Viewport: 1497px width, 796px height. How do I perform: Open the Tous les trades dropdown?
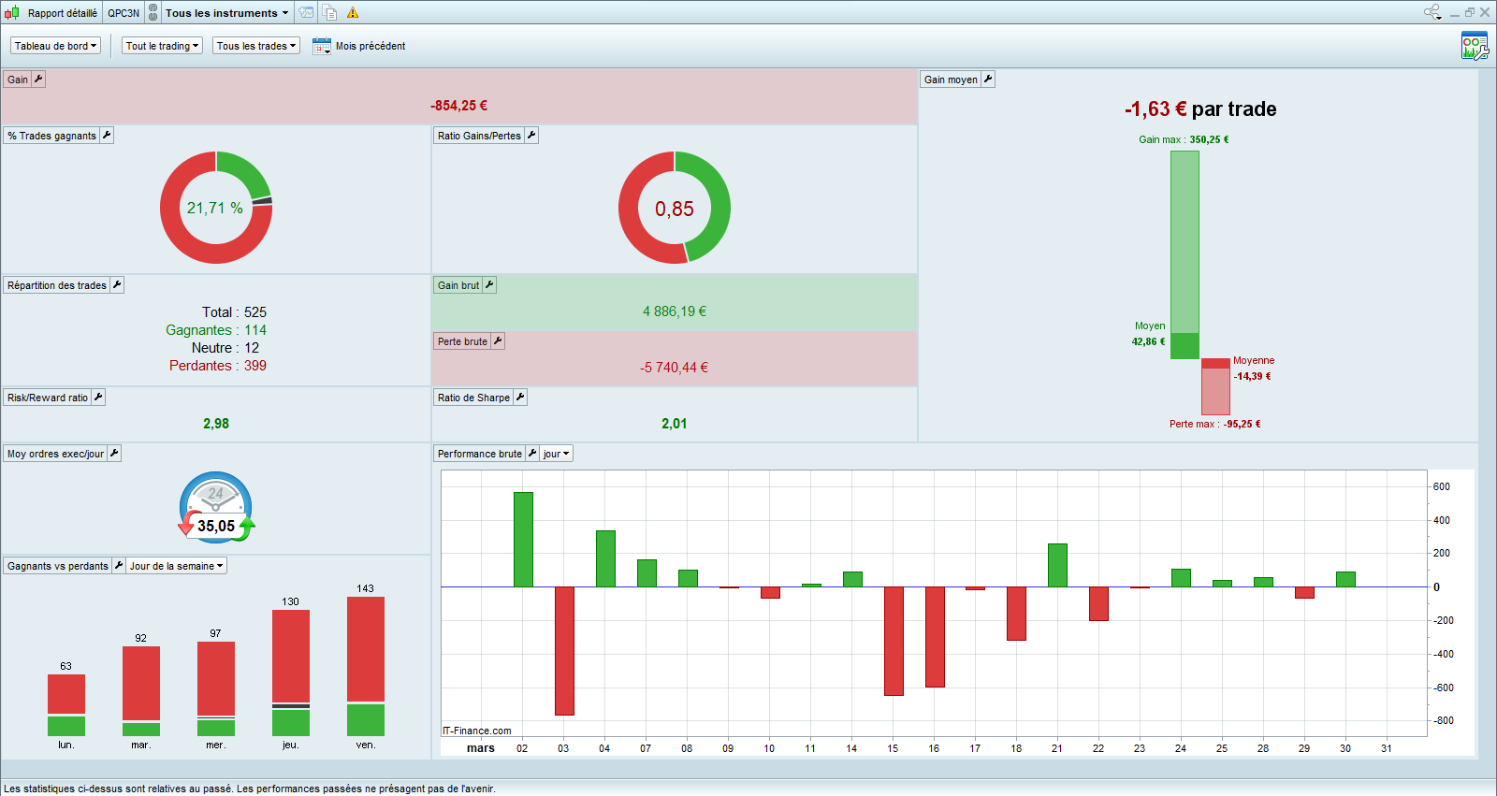[x=256, y=46]
